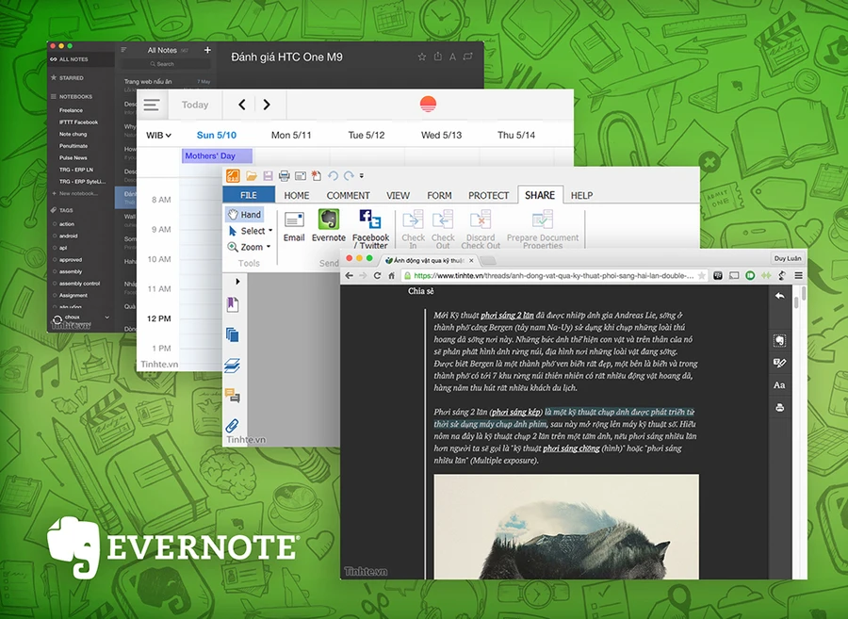Click the Print icon in PDF quick toolbar

[x=284, y=175]
